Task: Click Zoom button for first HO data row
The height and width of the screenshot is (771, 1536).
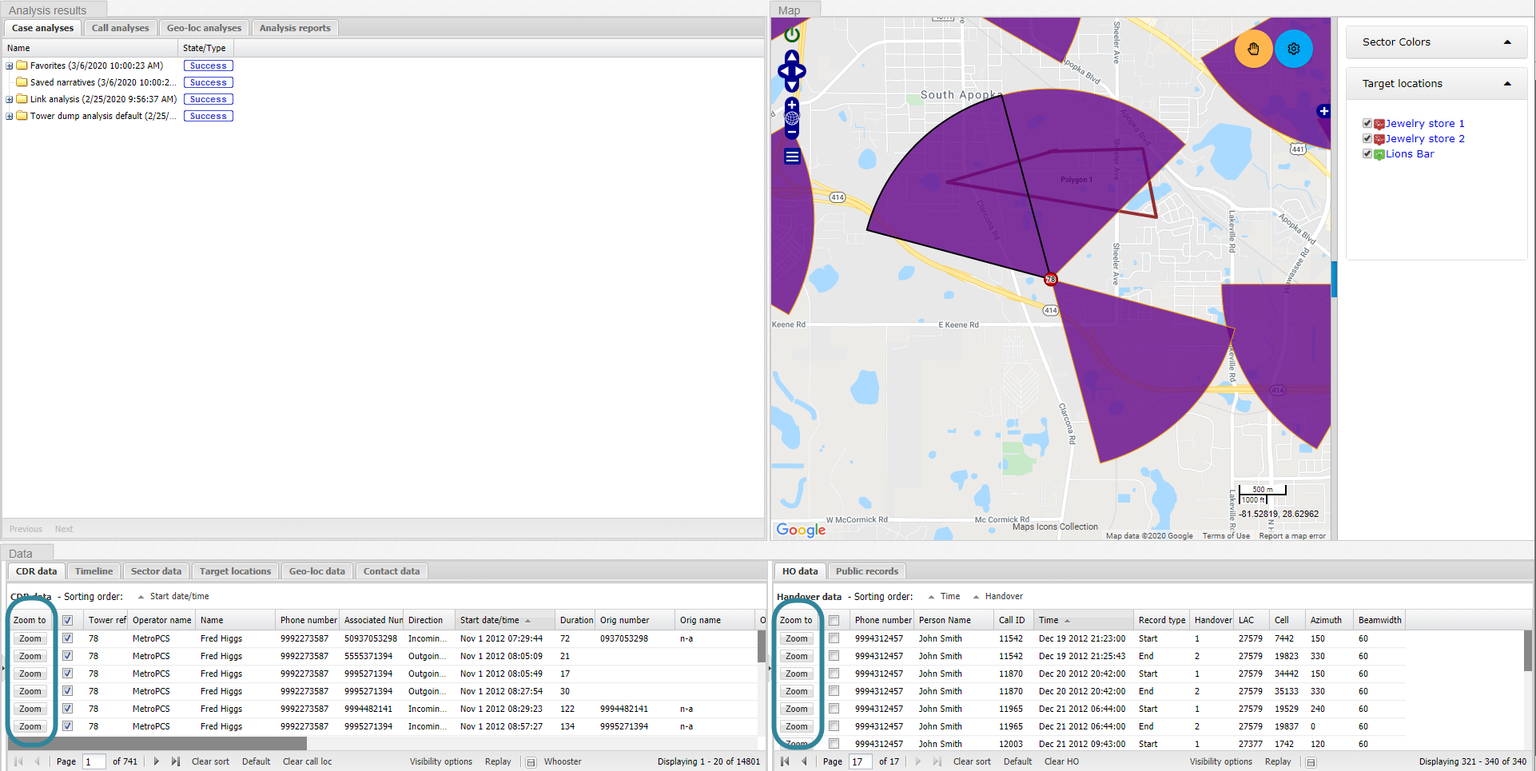Action: (796, 638)
